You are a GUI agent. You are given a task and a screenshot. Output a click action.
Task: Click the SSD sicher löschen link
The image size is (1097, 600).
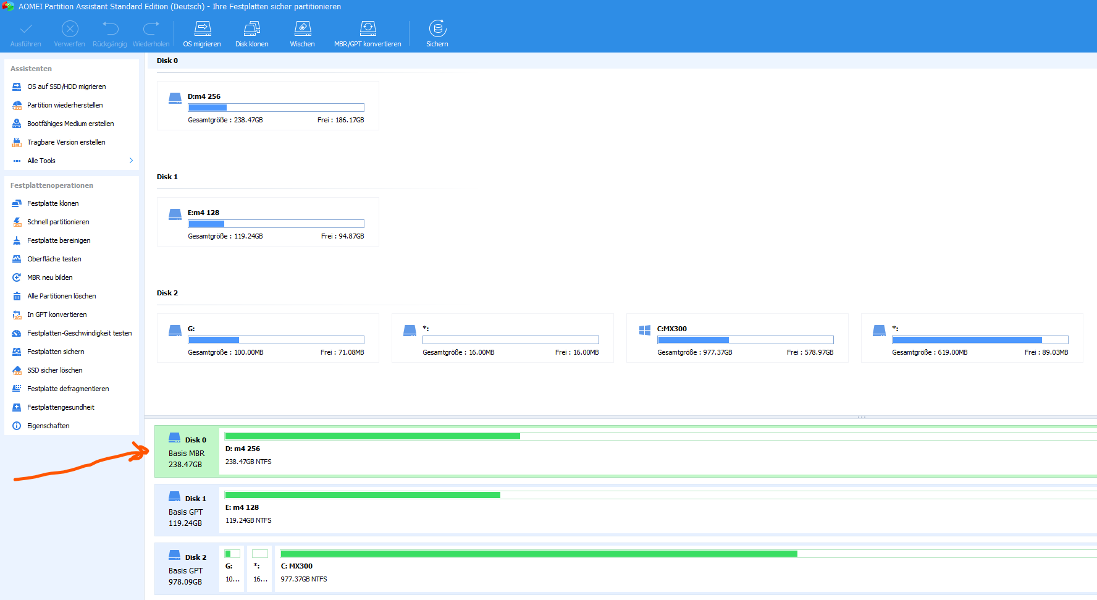55,370
